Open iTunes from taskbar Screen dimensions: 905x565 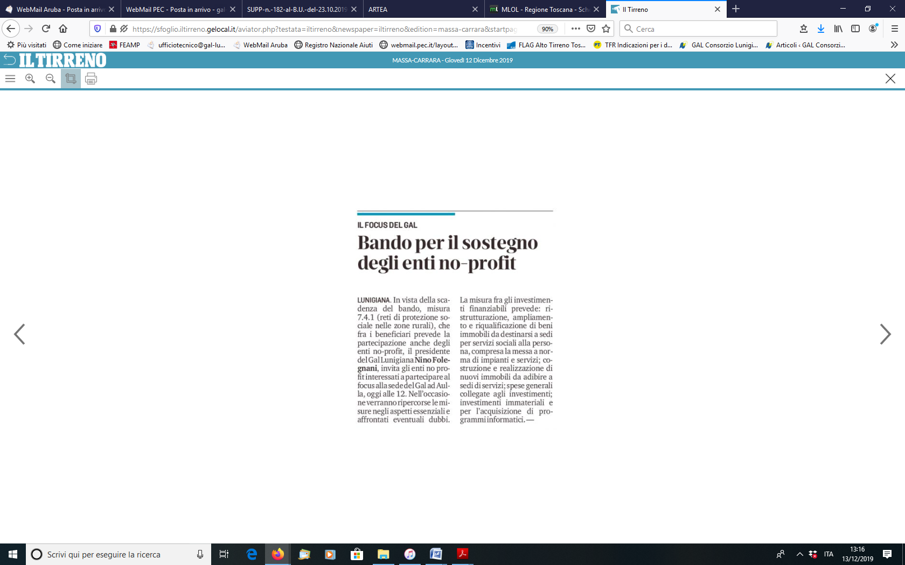(409, 554)
